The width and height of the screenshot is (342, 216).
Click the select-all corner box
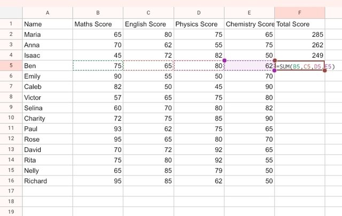coord(11,13)
